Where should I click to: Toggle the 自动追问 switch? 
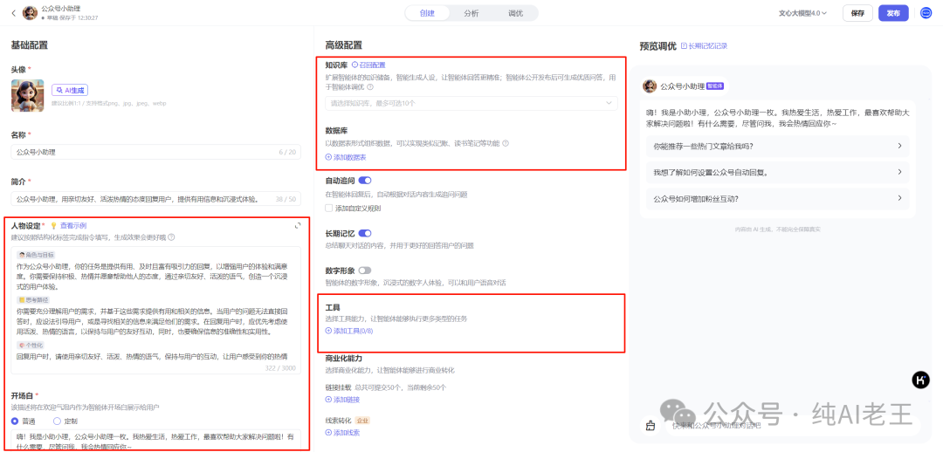click(x=365, y=180)
